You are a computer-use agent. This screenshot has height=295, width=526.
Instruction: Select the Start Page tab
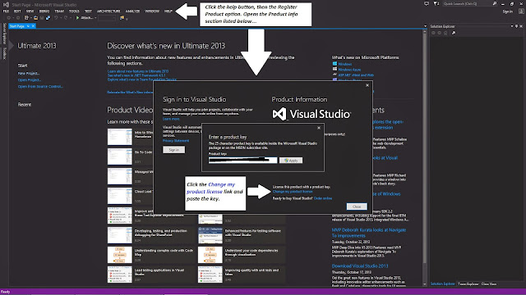17,26
